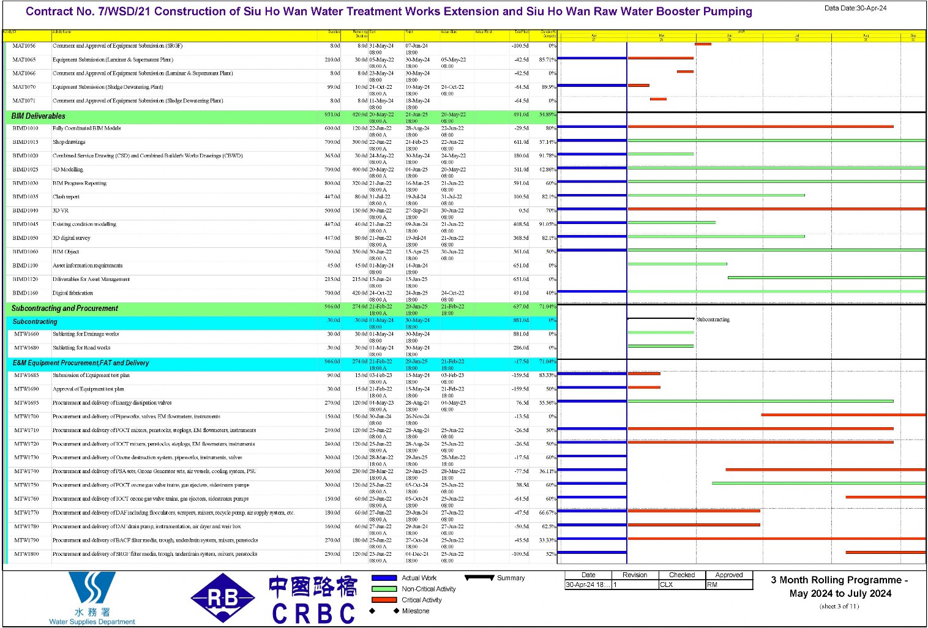The image size is (928, 628).
Task: Click activity ID MTW1800
Action: coord(26,554)
